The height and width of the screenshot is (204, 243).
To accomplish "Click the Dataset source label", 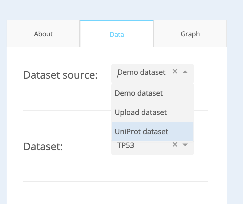I will [60, 75].
